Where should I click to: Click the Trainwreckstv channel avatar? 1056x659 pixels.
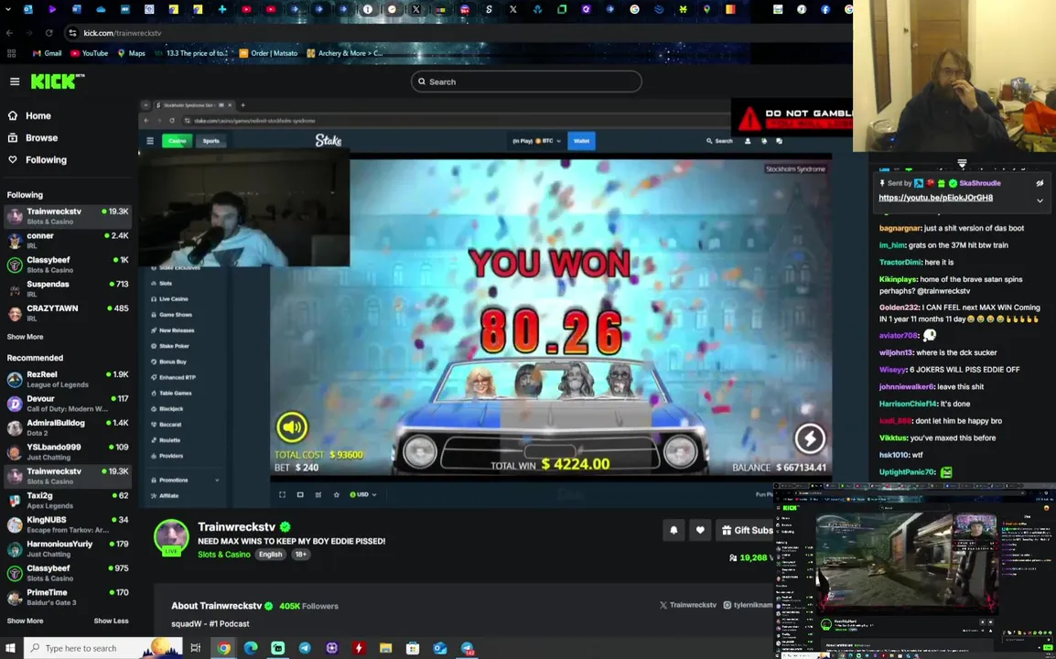(x=171, y=536)
